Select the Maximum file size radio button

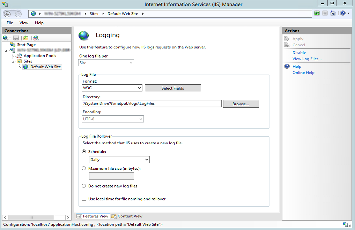point(84,168)
